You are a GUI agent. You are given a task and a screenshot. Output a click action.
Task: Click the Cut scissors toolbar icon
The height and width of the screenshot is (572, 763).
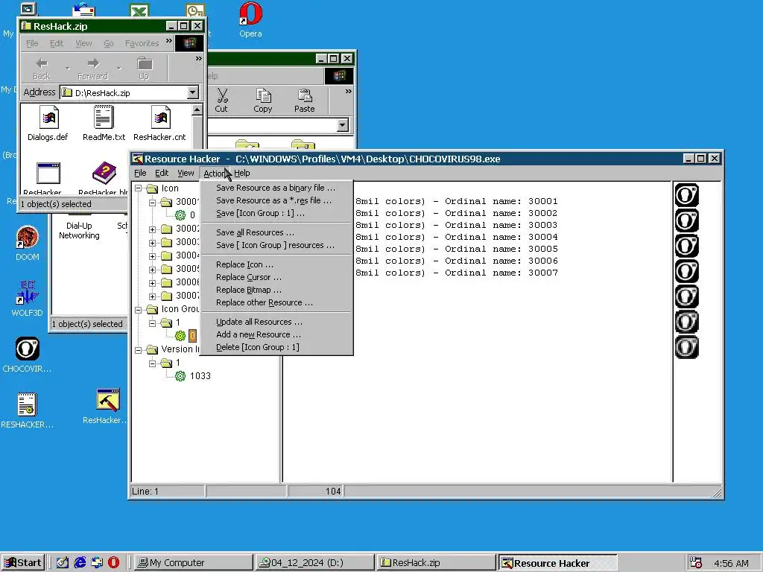pos(221,101)
